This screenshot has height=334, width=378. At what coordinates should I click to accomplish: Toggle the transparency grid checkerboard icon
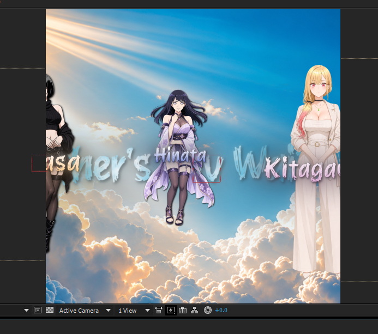[x=50, y=310]
